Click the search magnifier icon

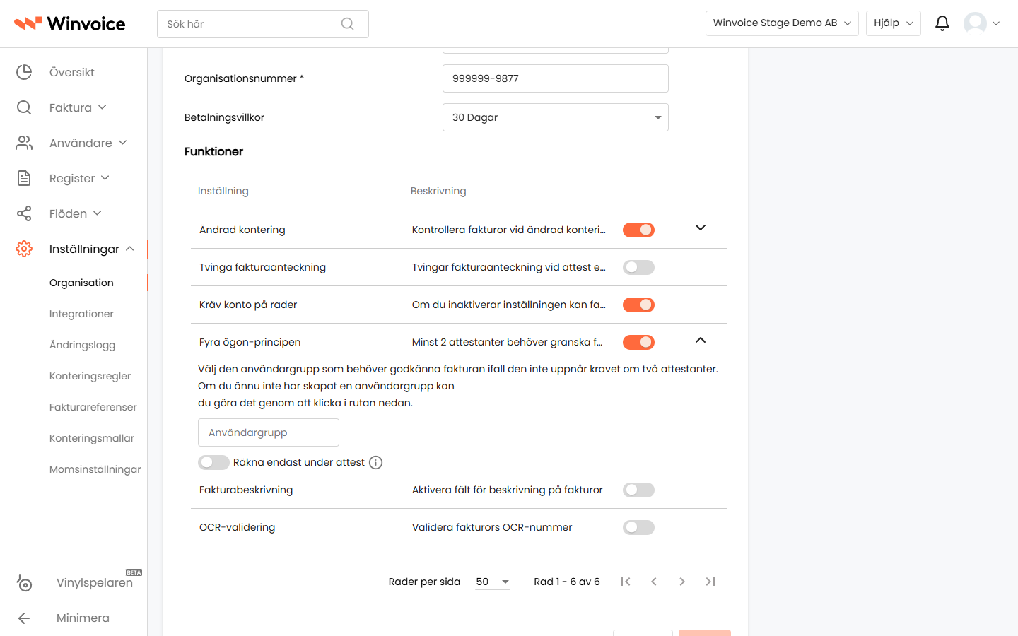tap(347, 24)
